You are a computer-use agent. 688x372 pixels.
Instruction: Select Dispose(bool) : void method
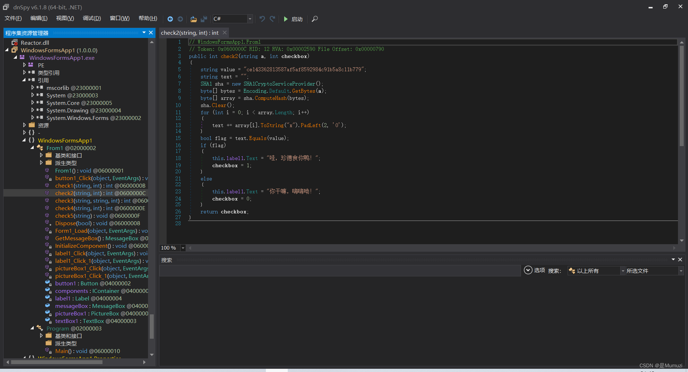(x=97, y=223)
